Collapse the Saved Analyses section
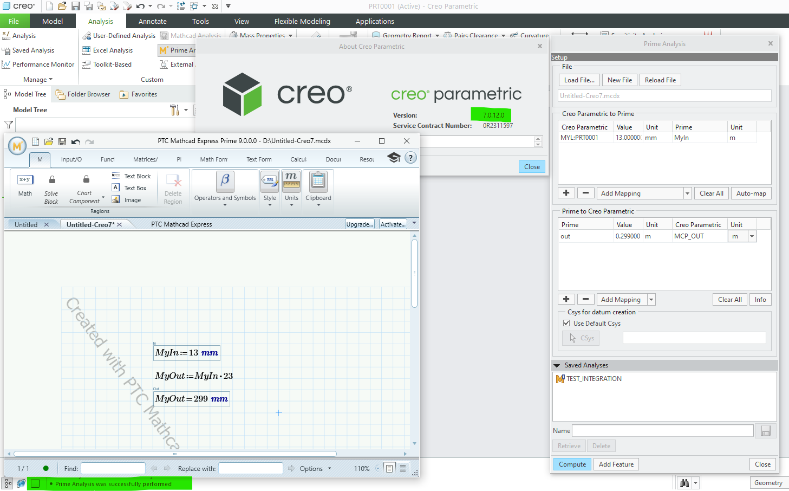The height and width of the screenshot is (491, 789). coord(557,366)
